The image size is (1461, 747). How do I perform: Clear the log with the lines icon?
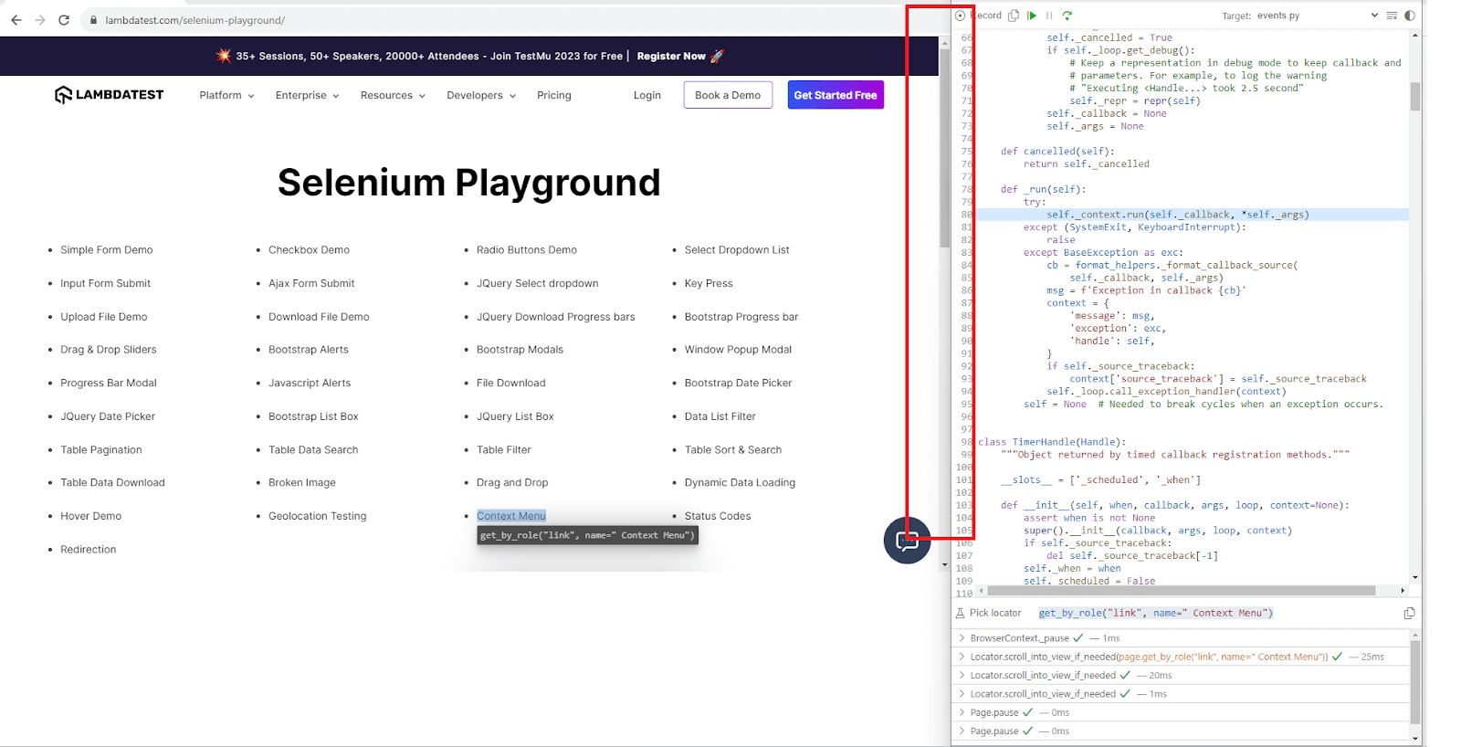(1392, 16)
